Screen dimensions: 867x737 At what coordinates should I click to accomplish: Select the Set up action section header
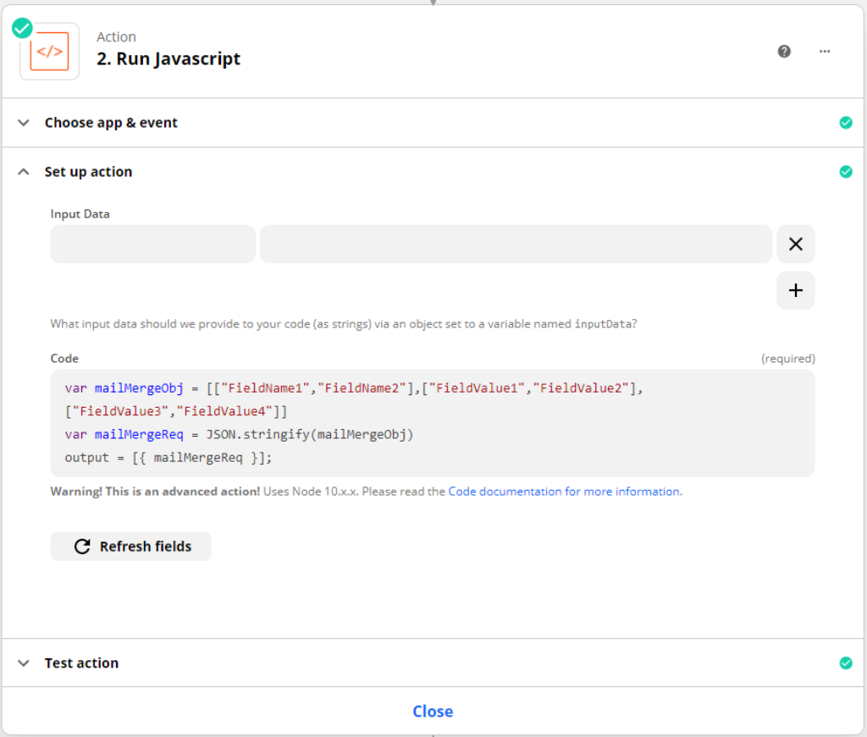pos(88,172)
